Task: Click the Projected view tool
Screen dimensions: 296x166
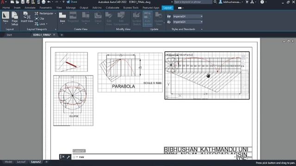Action: tap(73, 17)
